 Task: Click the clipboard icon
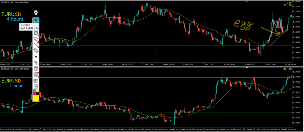[36, 86]
